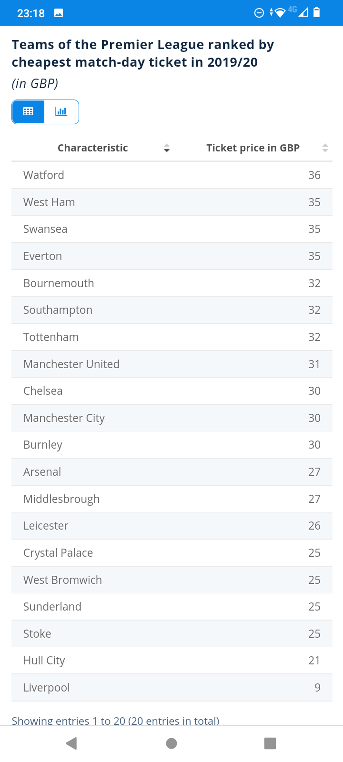Select the Watford table row
The image size is (343, 762).
(x=171, y=175)
